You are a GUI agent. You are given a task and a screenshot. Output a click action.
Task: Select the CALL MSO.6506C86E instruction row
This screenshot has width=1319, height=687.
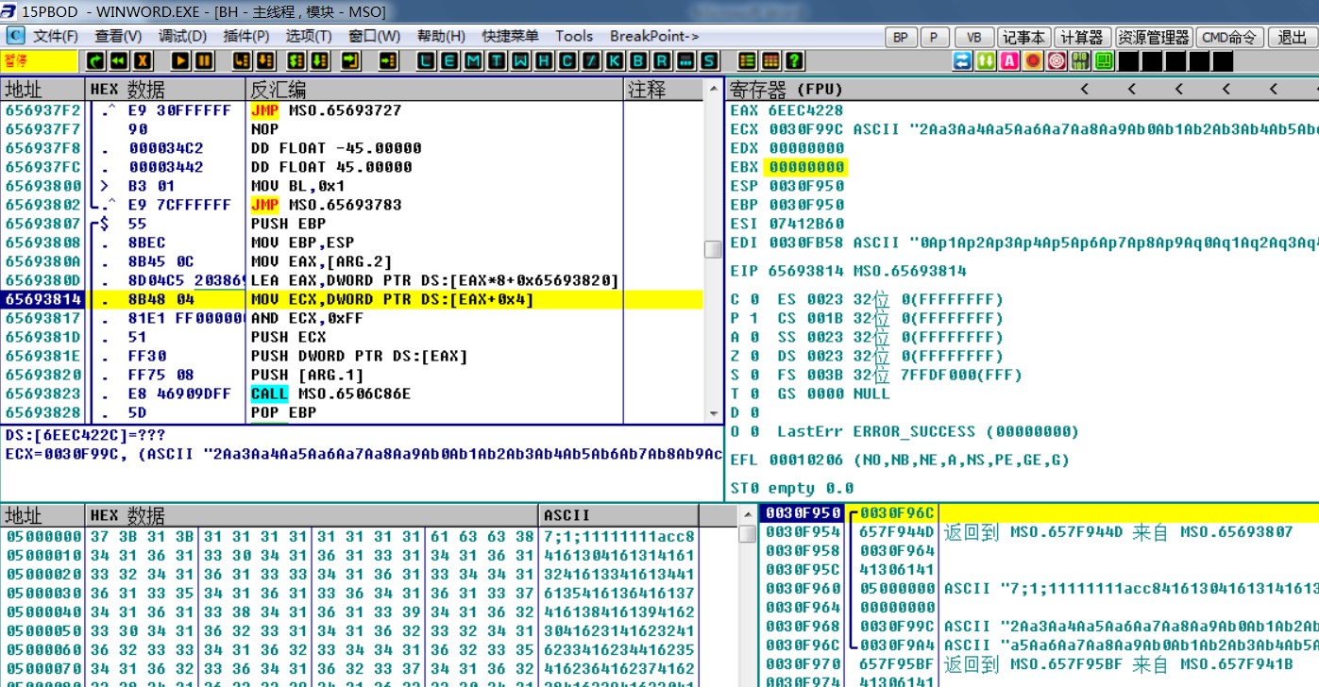(x=352, y=394)
